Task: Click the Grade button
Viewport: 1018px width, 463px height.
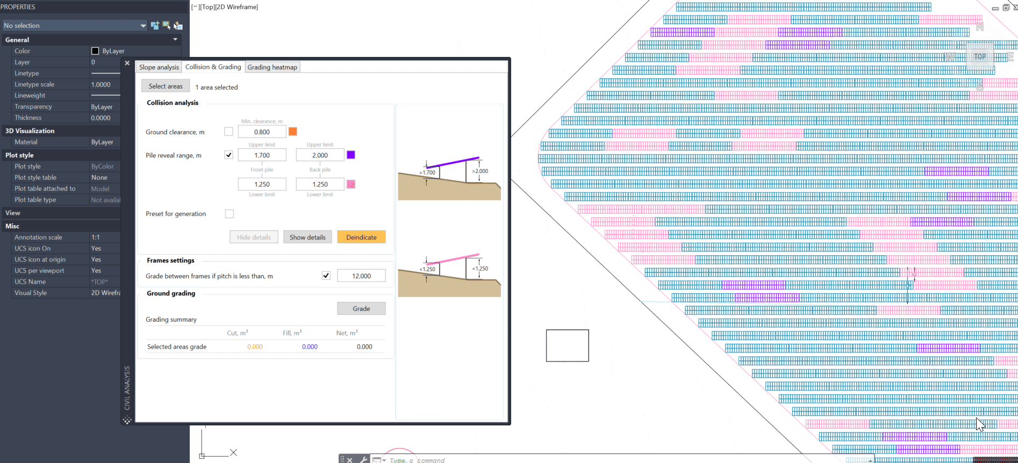Action: 361,308
